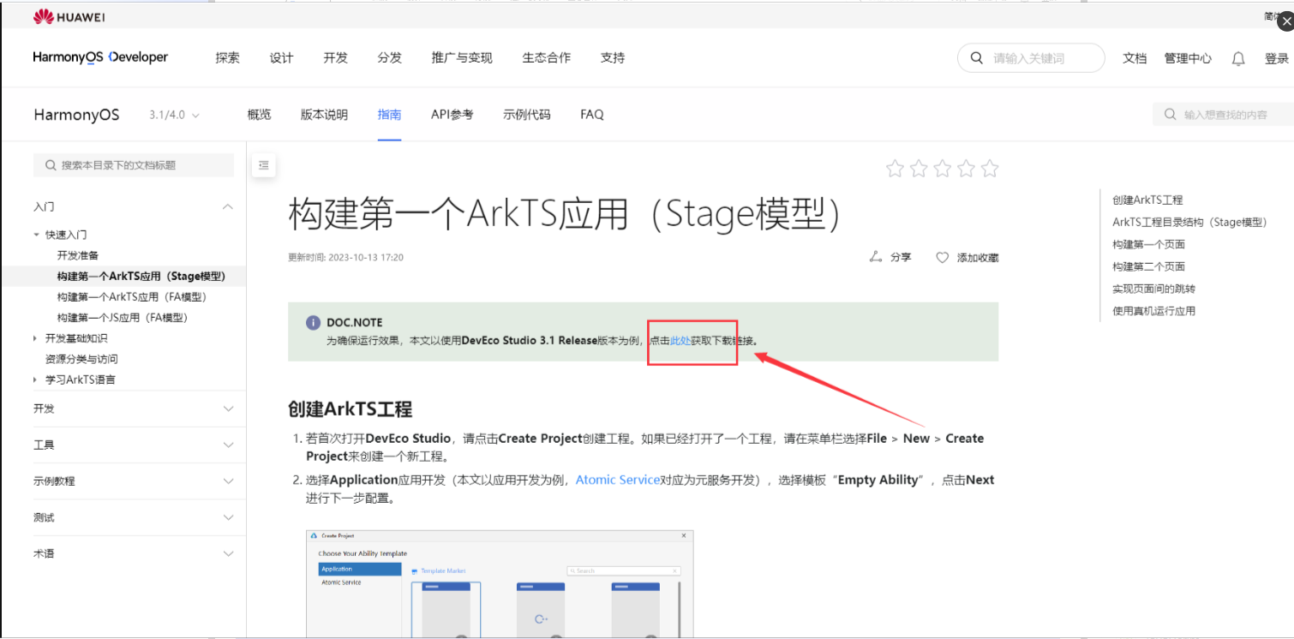Click the HarmonyOS product title
Viewport: 1294px width, 639px height.
(76, 115)
